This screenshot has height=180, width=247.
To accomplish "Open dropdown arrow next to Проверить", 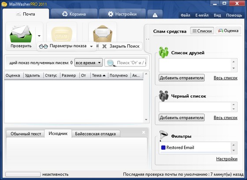I will (39, 36).
